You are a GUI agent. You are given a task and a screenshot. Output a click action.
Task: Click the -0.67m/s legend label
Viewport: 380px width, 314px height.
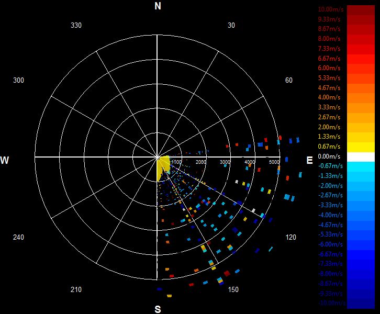coord(331,166)
